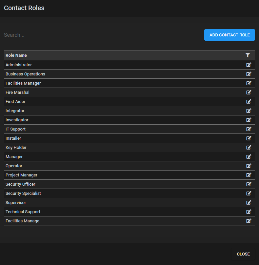Edit the Facilities Manage role
The image size is (259, 265).
pyautogui.click(x=249, y=221)
